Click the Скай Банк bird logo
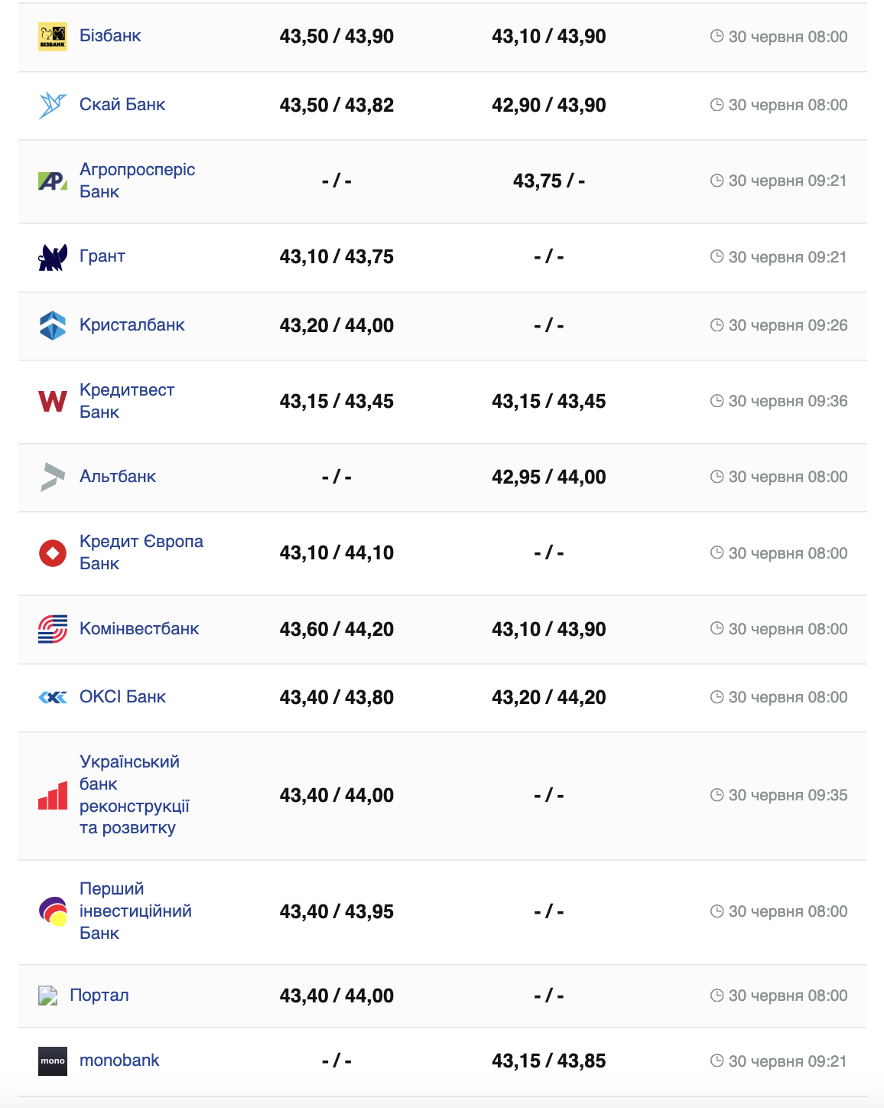Viewport: 884px width, 1108px height. click(53, 105)
